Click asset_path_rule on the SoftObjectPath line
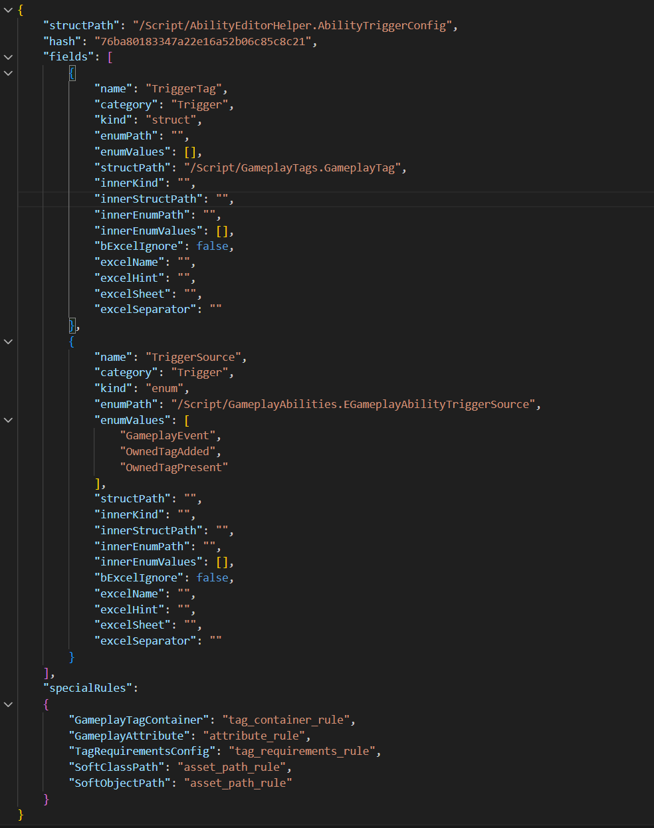 click(x=238, y=783)
